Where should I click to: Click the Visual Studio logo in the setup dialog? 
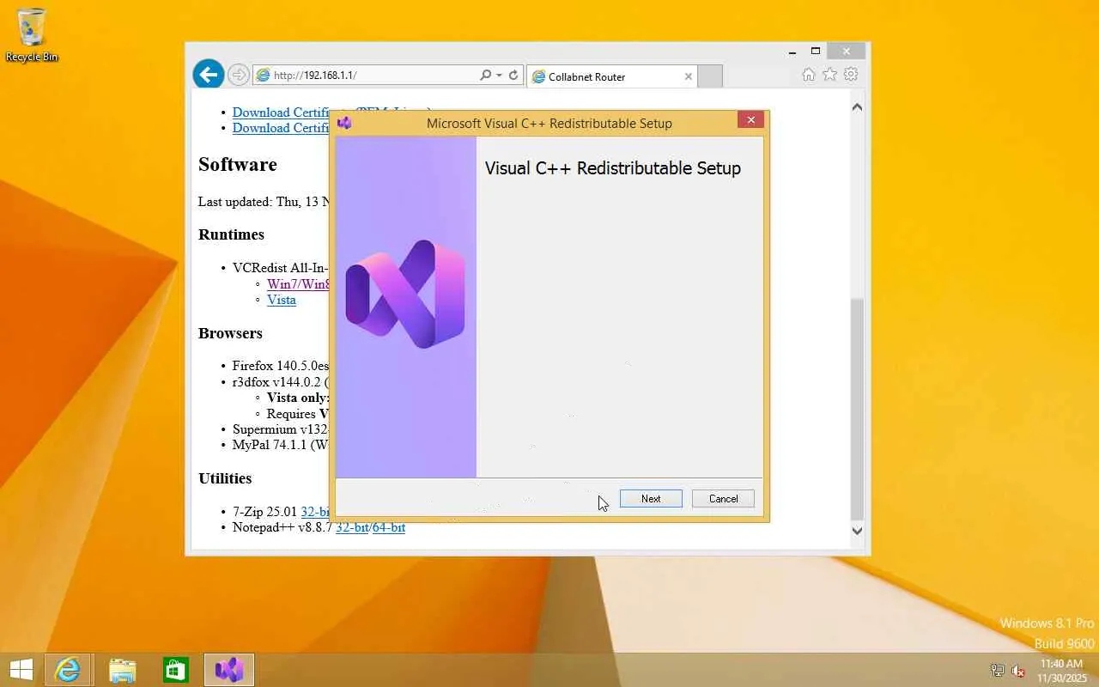(x=405, y=295)
